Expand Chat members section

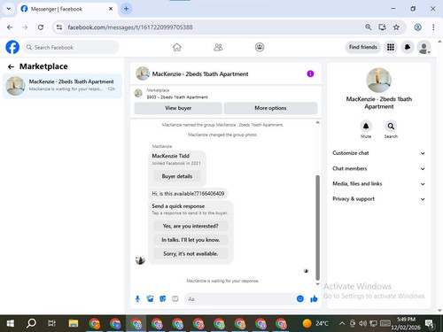click(x=379, y=168)
